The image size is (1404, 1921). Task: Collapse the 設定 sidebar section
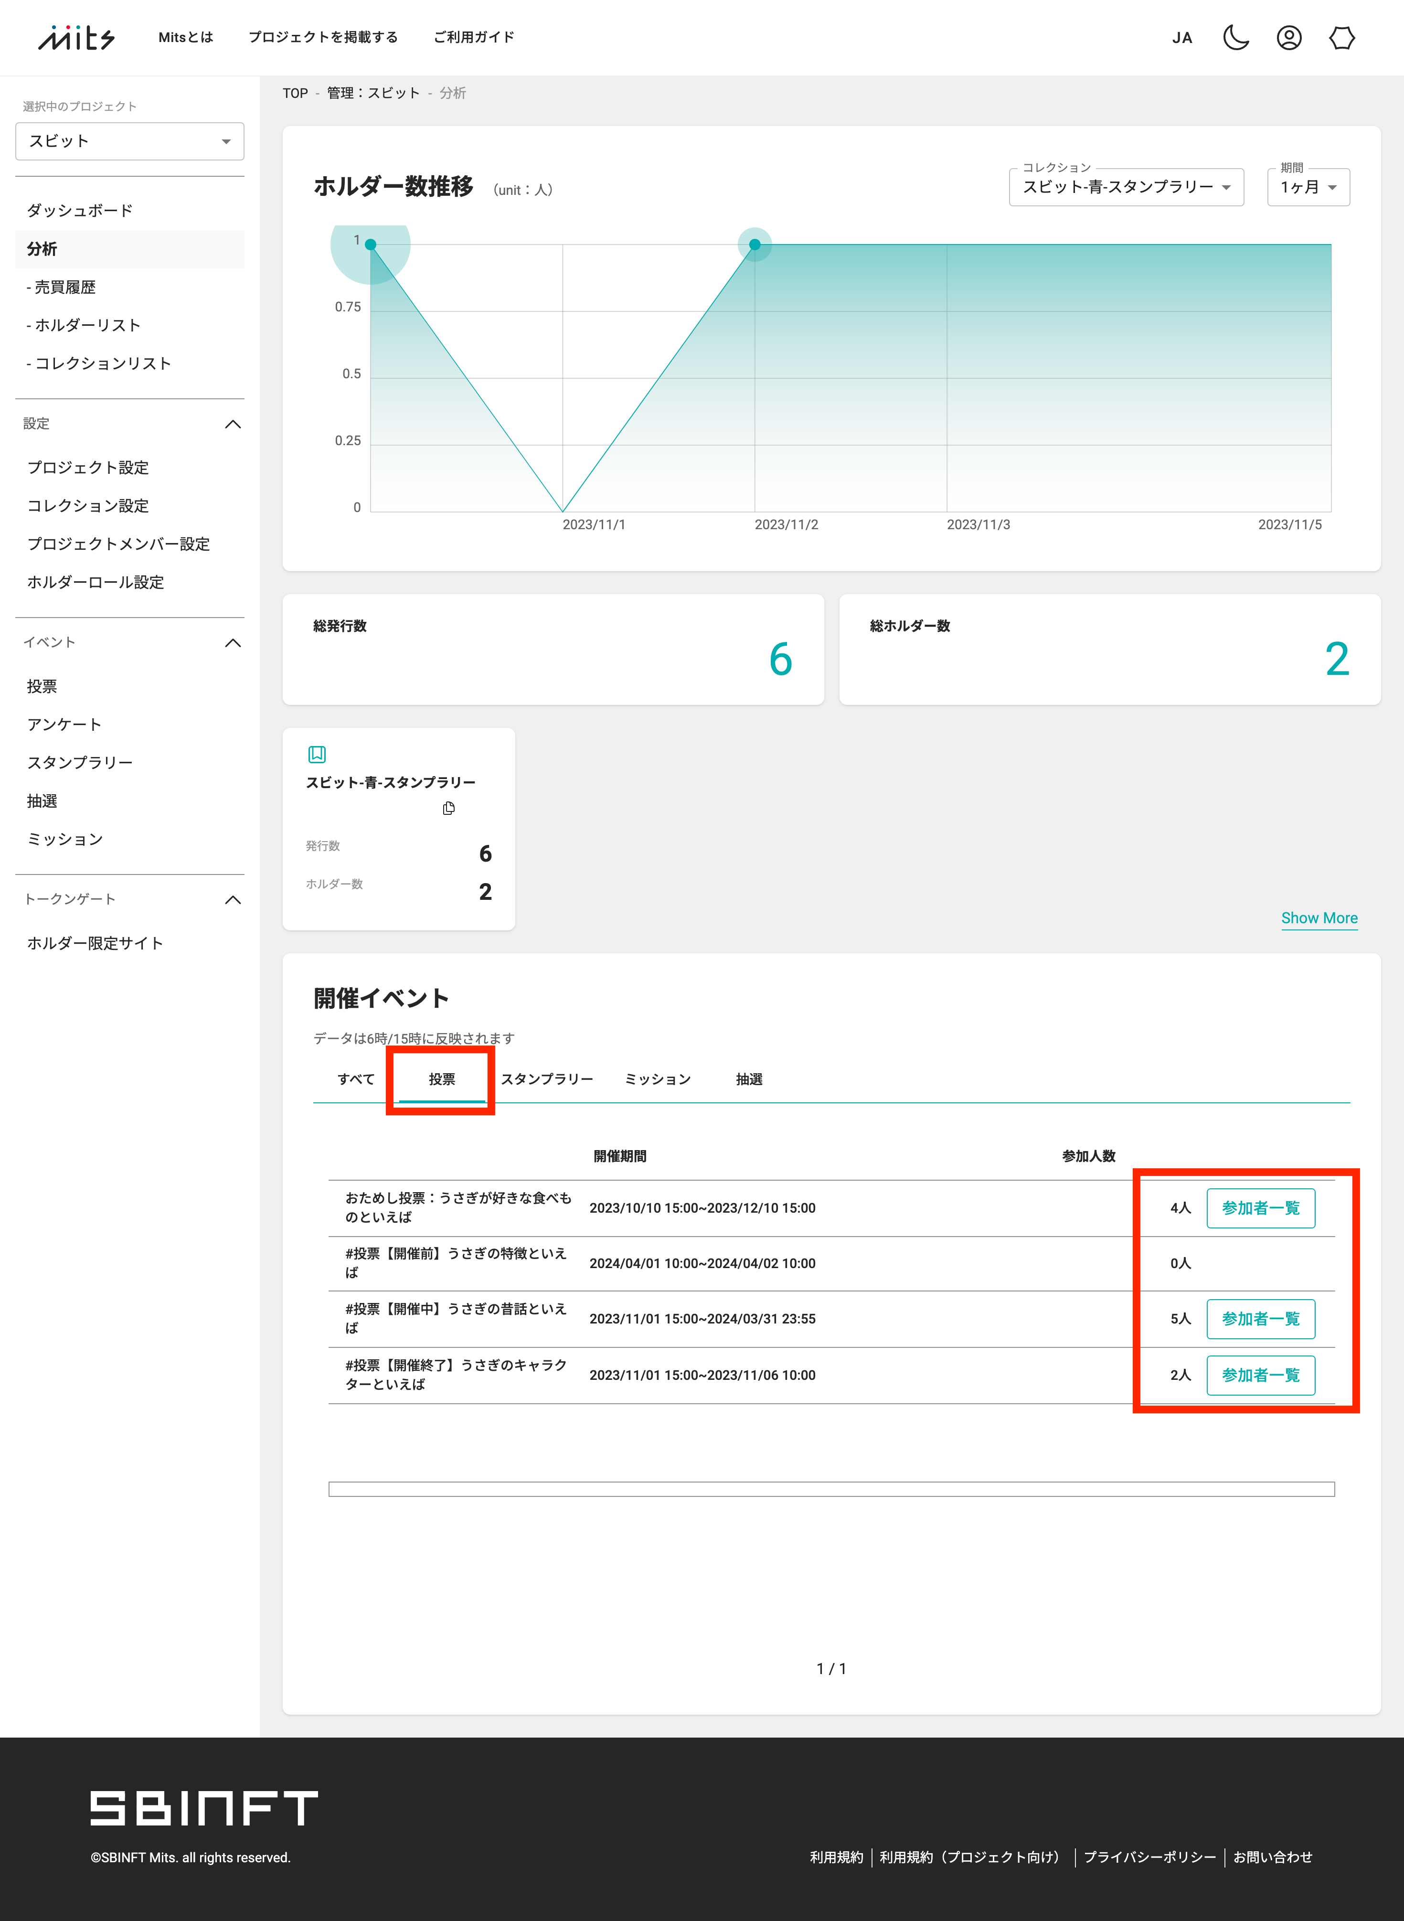233,424
